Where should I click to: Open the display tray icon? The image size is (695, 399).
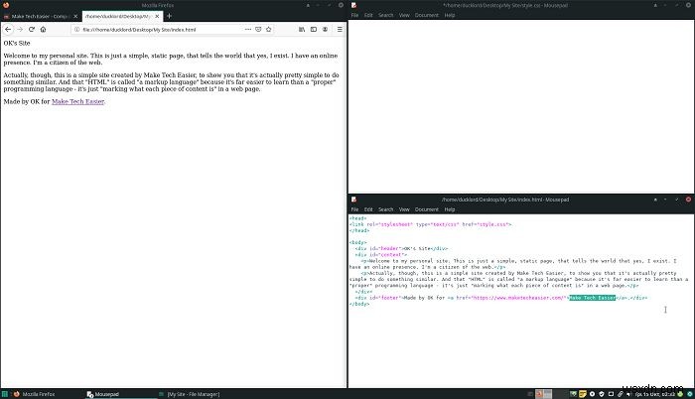[x=611, y=394]
